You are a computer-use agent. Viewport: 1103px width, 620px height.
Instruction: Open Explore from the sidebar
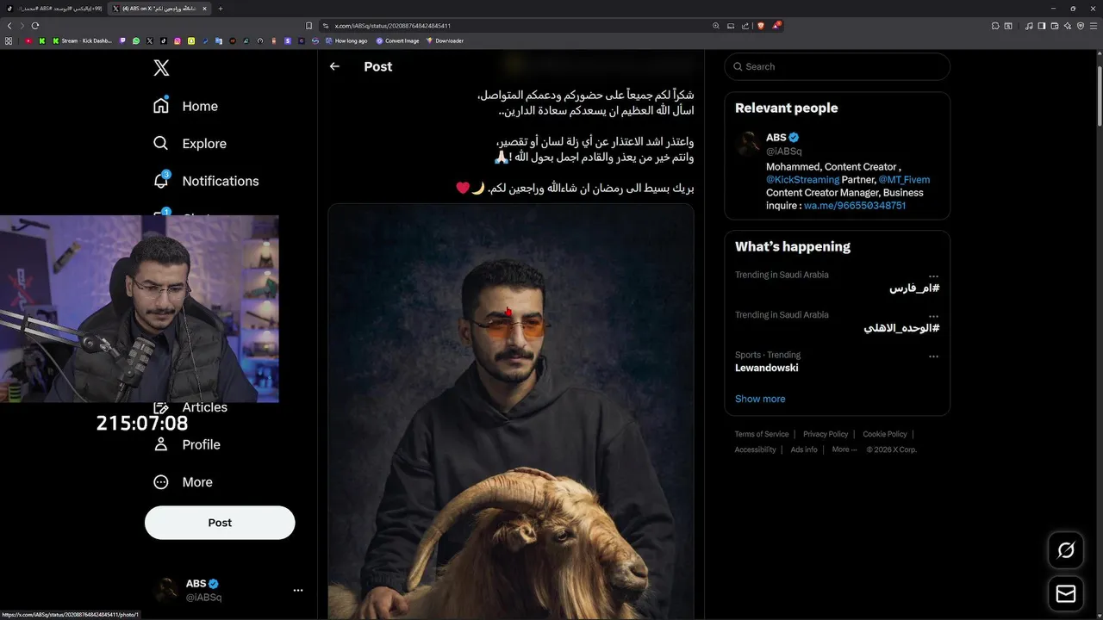tap(190, 144)
